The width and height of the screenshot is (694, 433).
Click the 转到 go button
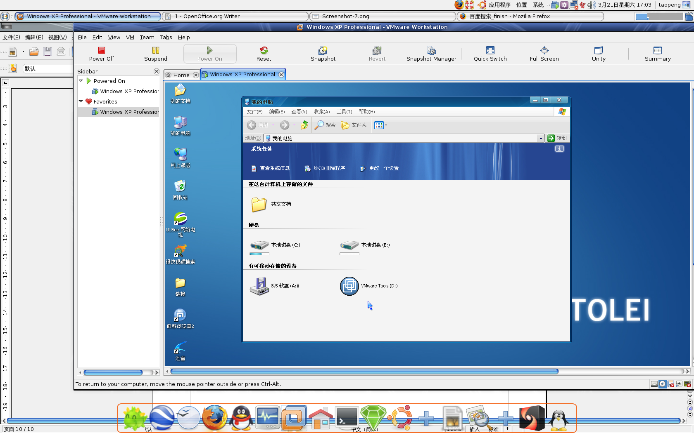557,138
